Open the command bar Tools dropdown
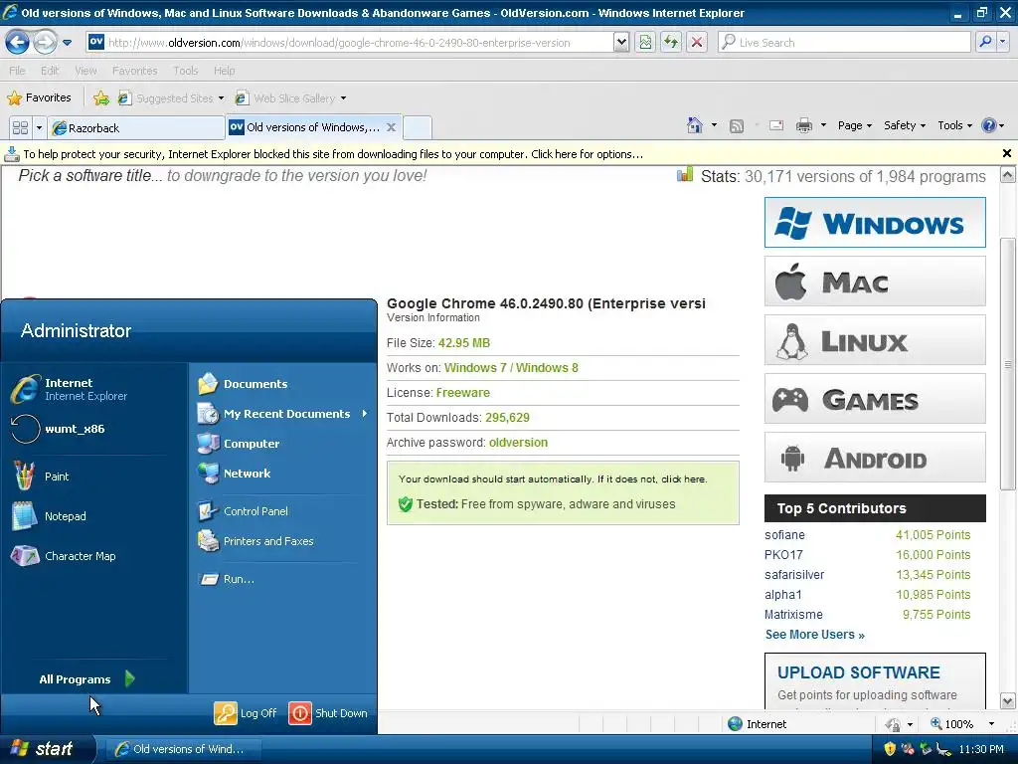 [954, 125]
